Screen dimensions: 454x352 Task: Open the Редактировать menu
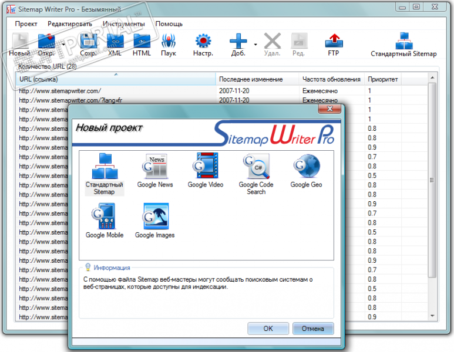[x=70, y=23]
